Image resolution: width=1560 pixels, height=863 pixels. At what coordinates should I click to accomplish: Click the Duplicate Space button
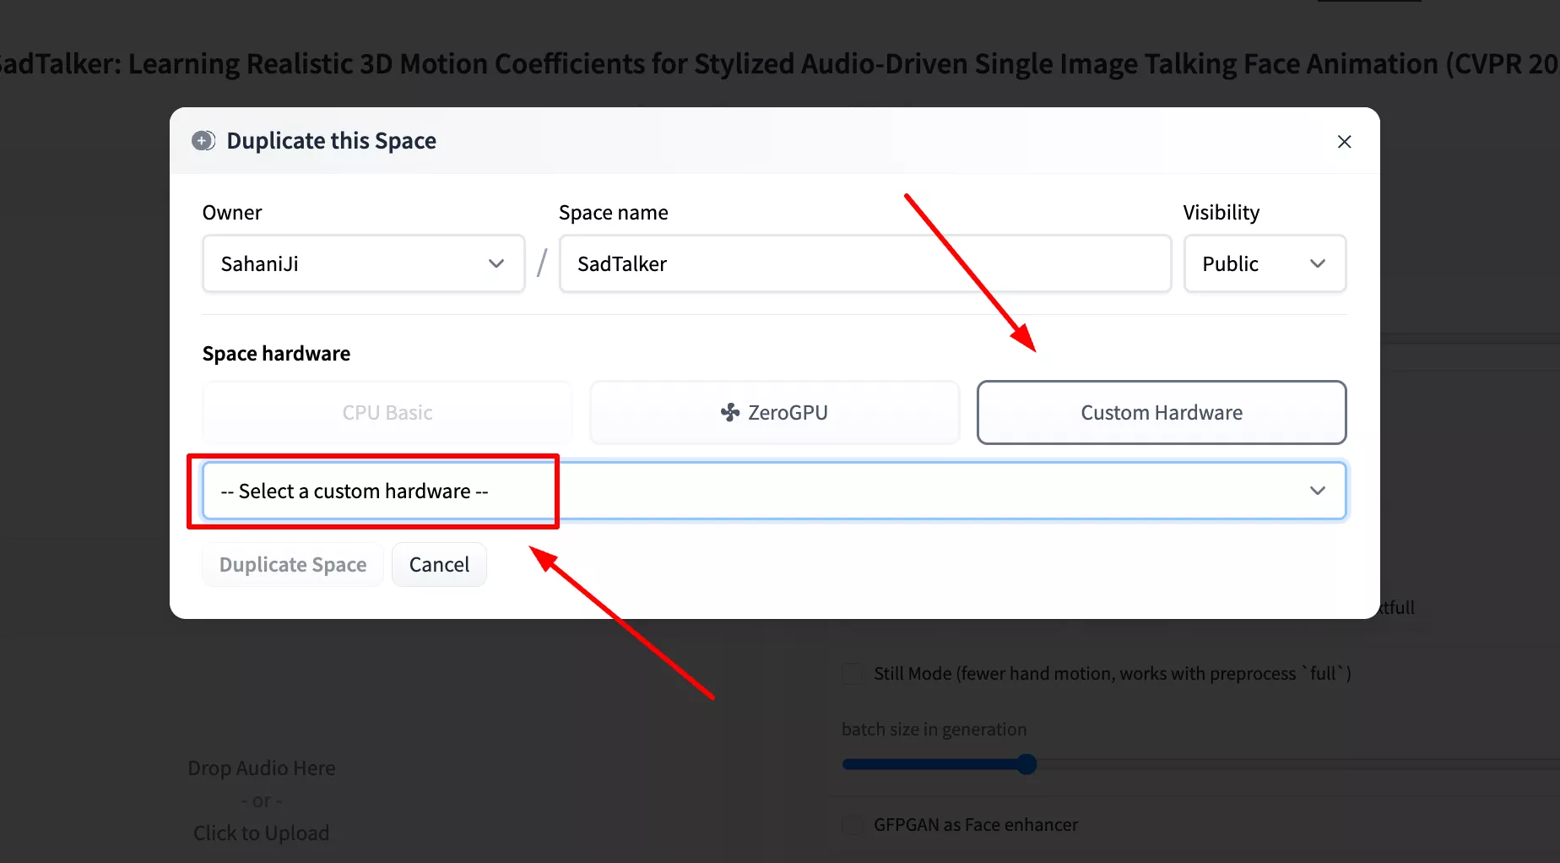(293, 564)
